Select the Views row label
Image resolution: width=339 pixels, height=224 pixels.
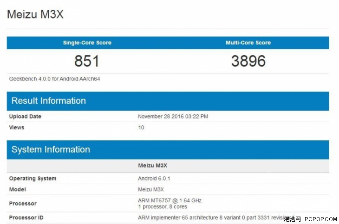17,127
